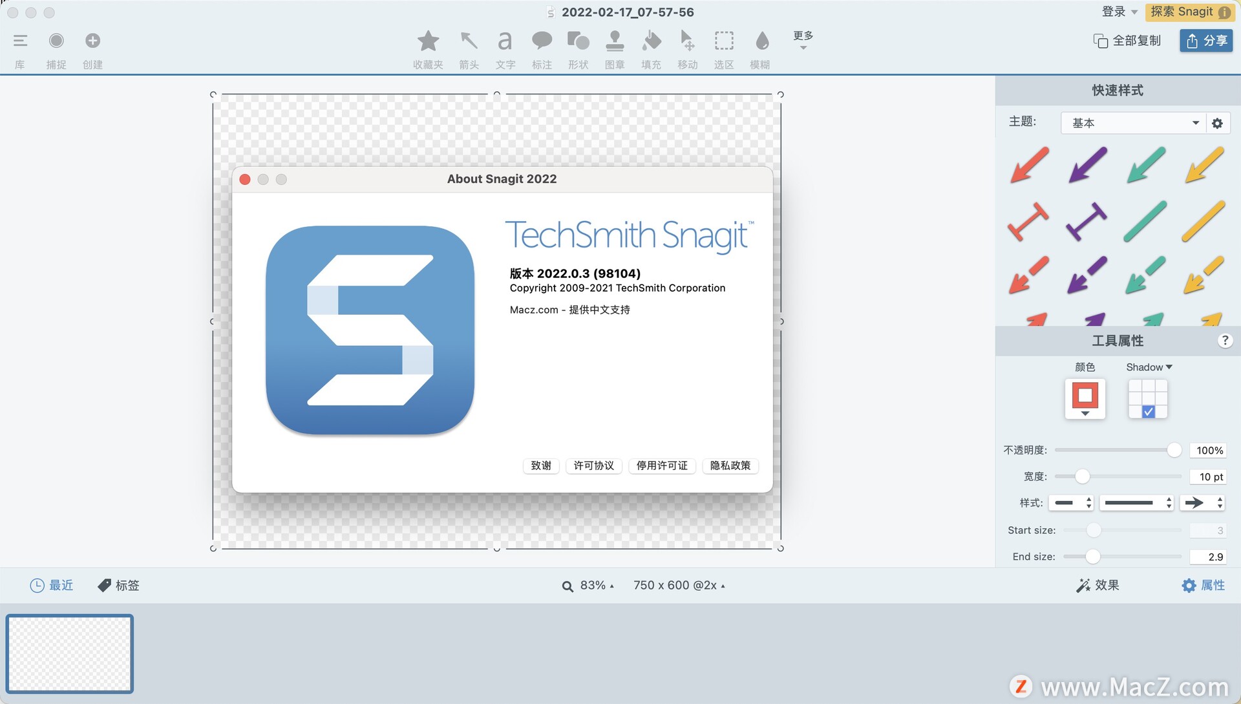Select the Blur (模糊) tool
Viewport: 1241px width, 704px height.
click(x=761, y=41)
